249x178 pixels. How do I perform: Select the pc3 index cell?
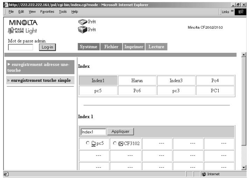tap(176, 91)
